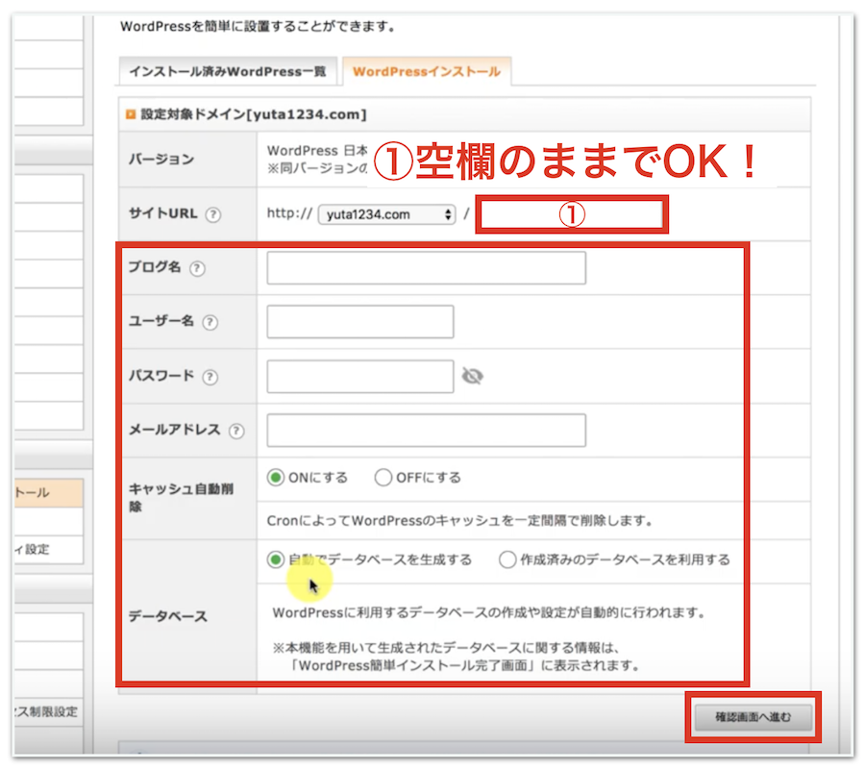The height and width of the screenshot is (770, 865).
Task: Click into the パスワード field
Action: tap(359, 376)
